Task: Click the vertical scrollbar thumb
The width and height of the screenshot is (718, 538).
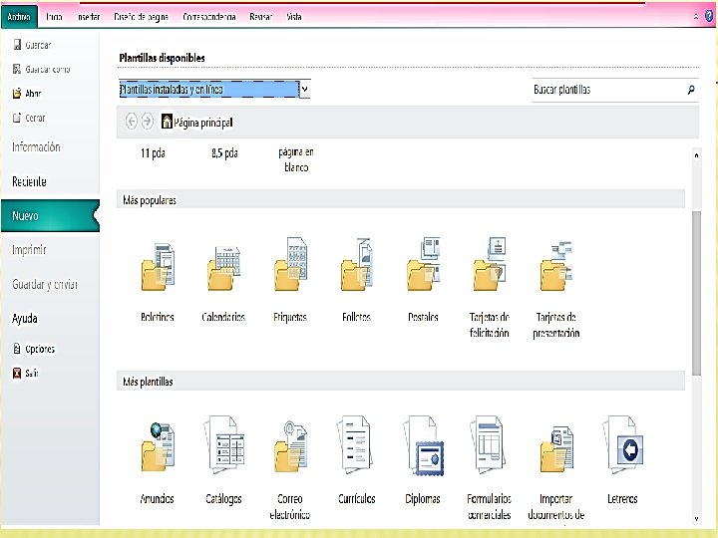Action: pyautogui.click(x=696, y=293)
